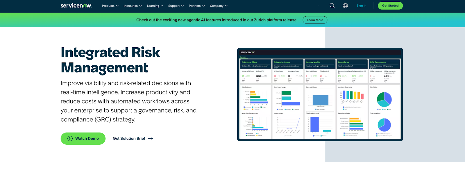Click the Enterprise Risks dashboard panel header
This screenshot has height=181, width=465.
(x=255, y=62)
